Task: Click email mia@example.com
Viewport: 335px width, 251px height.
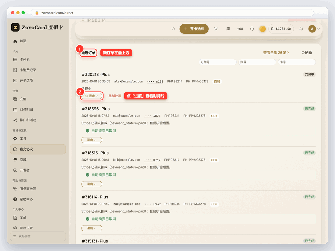Action: pyautogui.click(x=126, y=116)
